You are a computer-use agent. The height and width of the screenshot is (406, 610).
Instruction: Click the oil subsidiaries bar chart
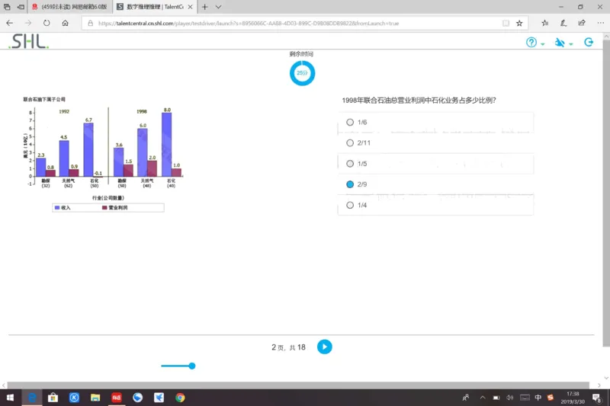click(103, 154)
